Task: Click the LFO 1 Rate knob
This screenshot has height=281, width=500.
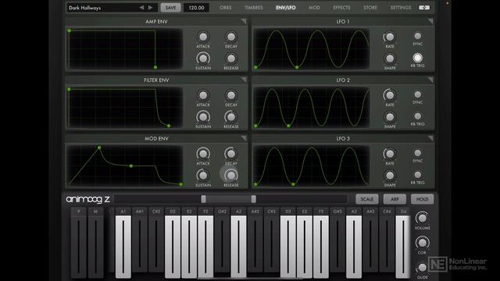Action: click(390, 37)
